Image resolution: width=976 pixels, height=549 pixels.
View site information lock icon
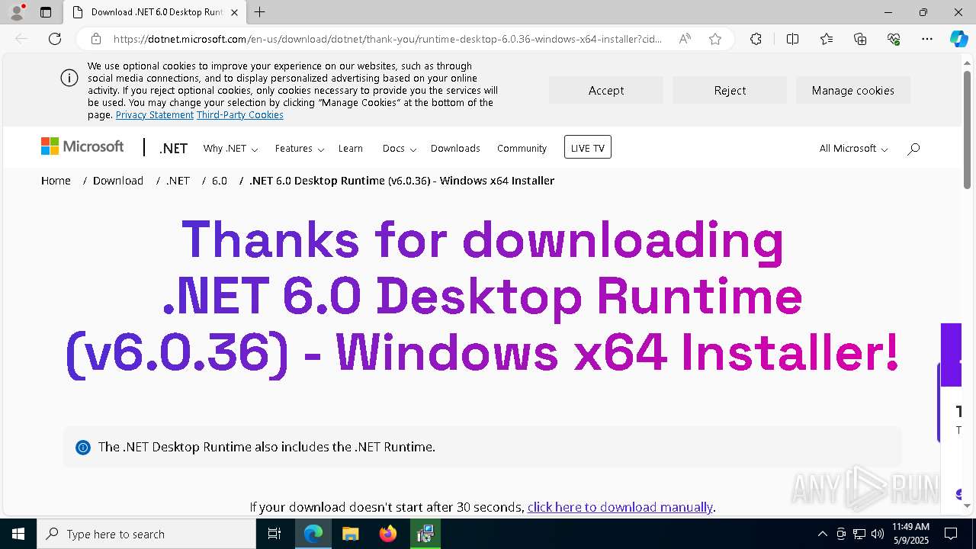[x=96, y=39]
